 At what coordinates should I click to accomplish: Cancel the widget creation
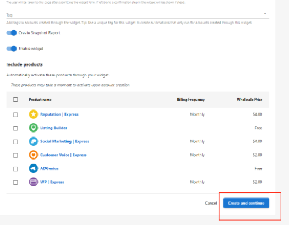pyautogui.click(x=211, y=203)
